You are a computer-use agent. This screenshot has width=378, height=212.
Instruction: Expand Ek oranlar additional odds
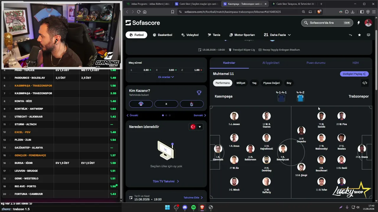[166, 77]
